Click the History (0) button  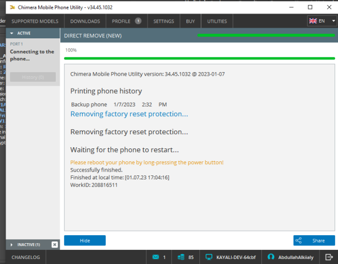click(x=33, y=77)
